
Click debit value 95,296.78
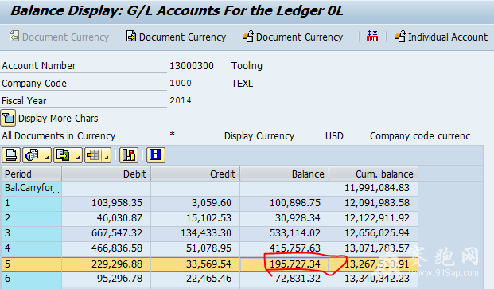click(119, 279)
